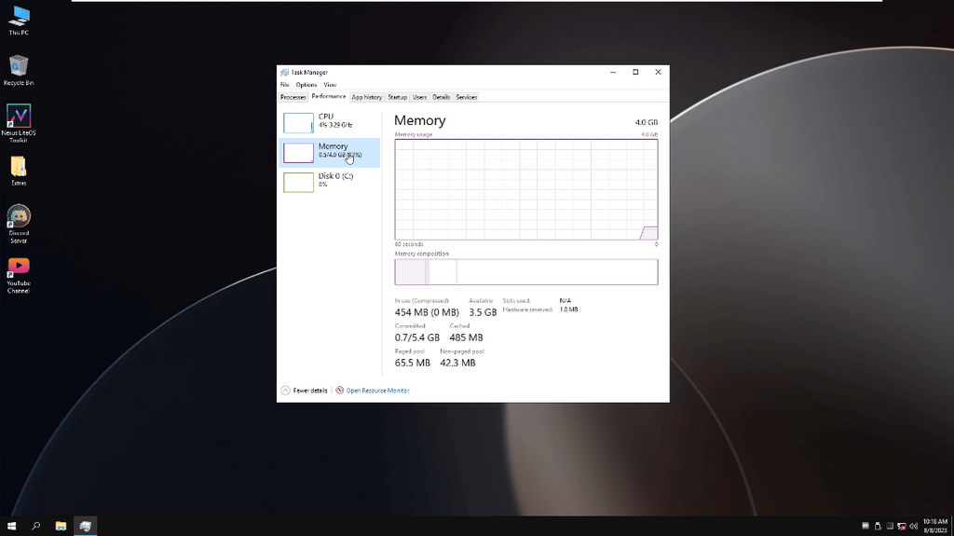Minimize the Task Manager window
This screenshot has height=536, width=954.
tap(613, 72)
